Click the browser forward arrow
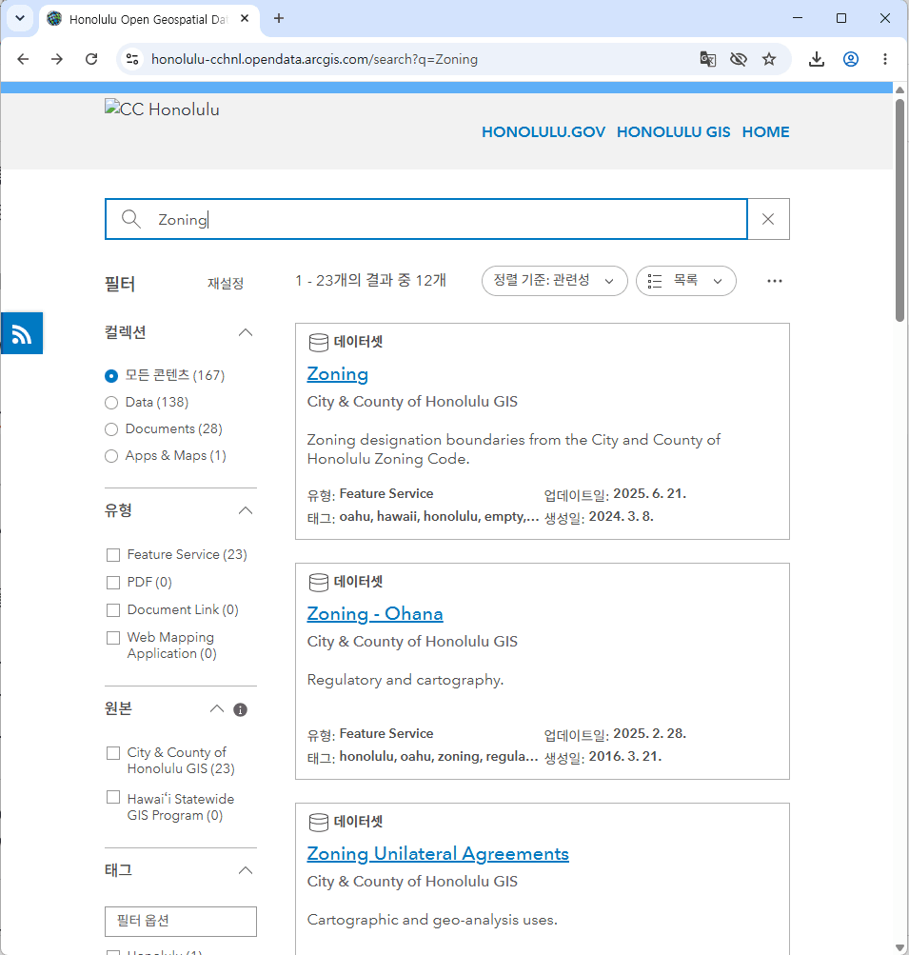 click(x=57, y=59)
